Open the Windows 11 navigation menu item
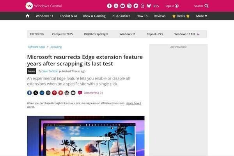This screenshot has height=156, width=234. (44, 16)
